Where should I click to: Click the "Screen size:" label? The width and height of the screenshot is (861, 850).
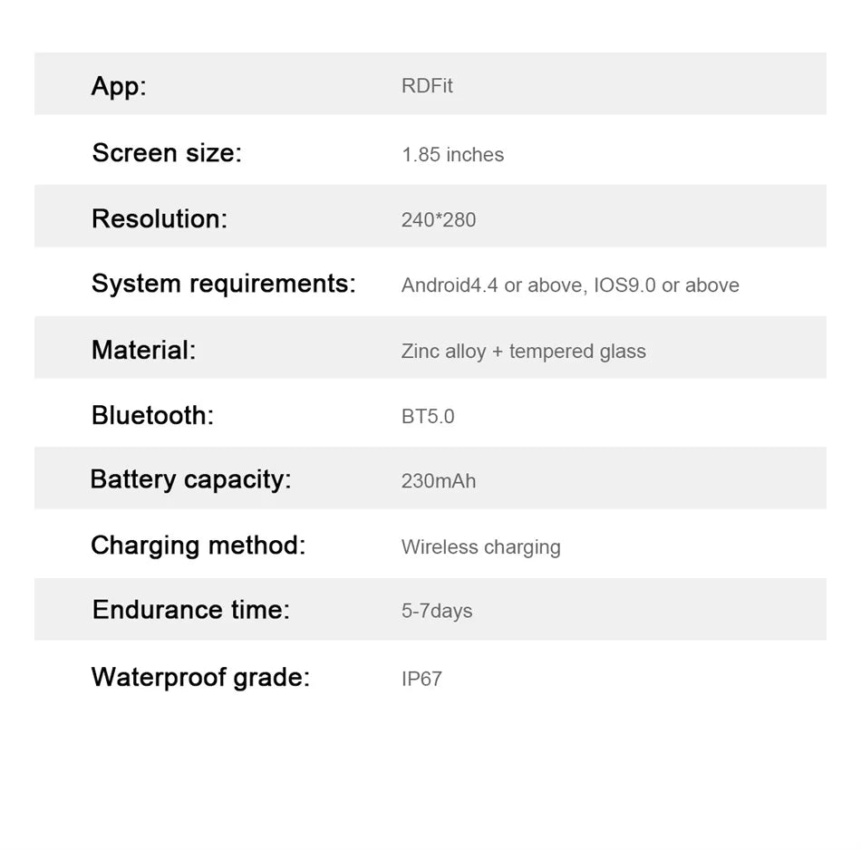pyautogui.click(x=167, y=152)
